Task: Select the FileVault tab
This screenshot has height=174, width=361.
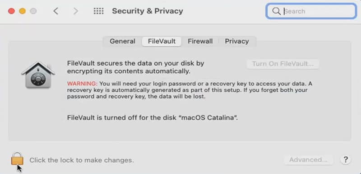Action: click(x=162, y=41)
